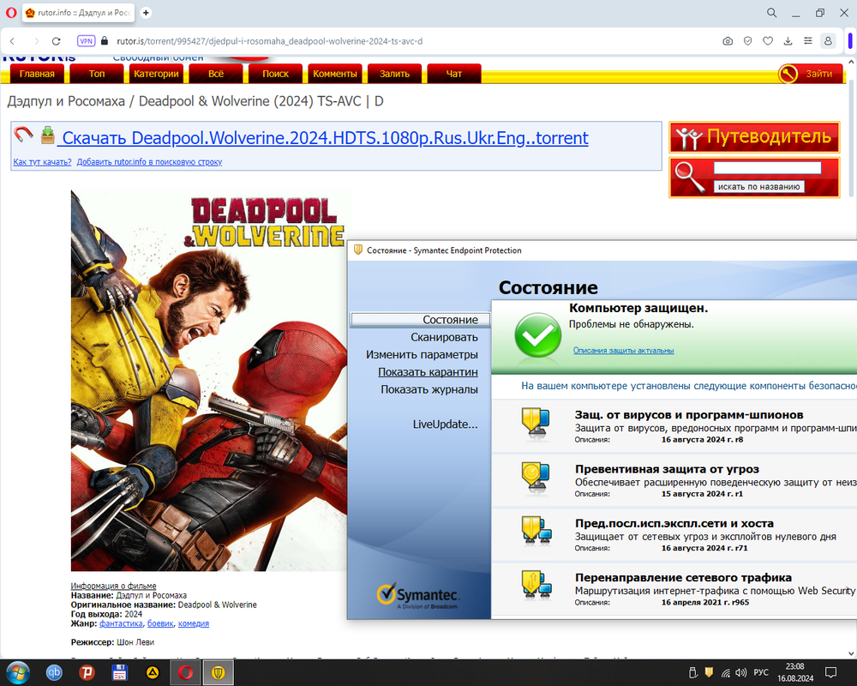Run LiveUpdate in Symantec
Viewport: 857px width, 686px height.
click(x=445, y=424)
